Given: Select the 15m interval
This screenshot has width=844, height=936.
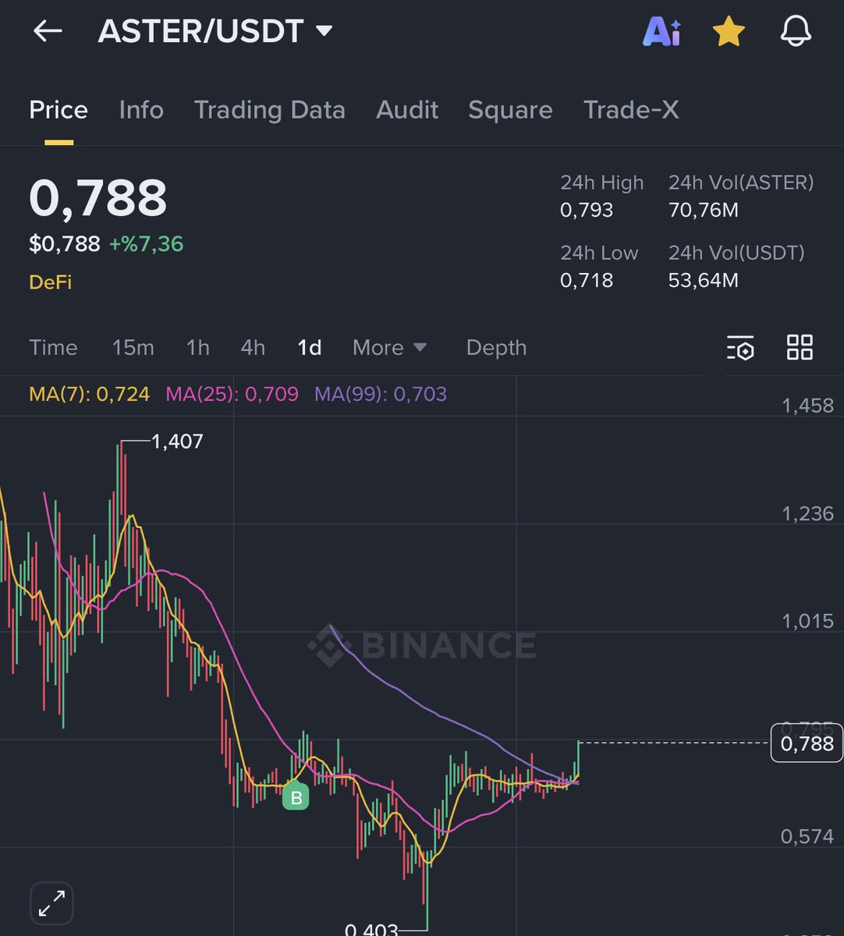Looking at the screenshot, I should point(133,347).
